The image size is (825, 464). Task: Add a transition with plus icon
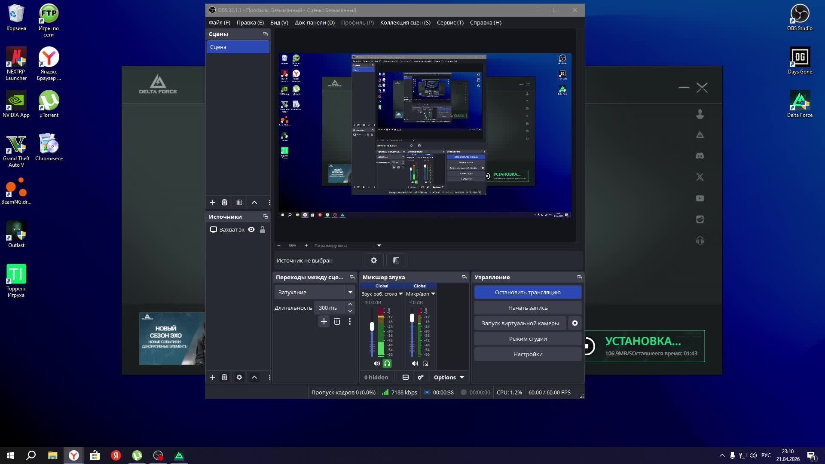coord(324,321)
